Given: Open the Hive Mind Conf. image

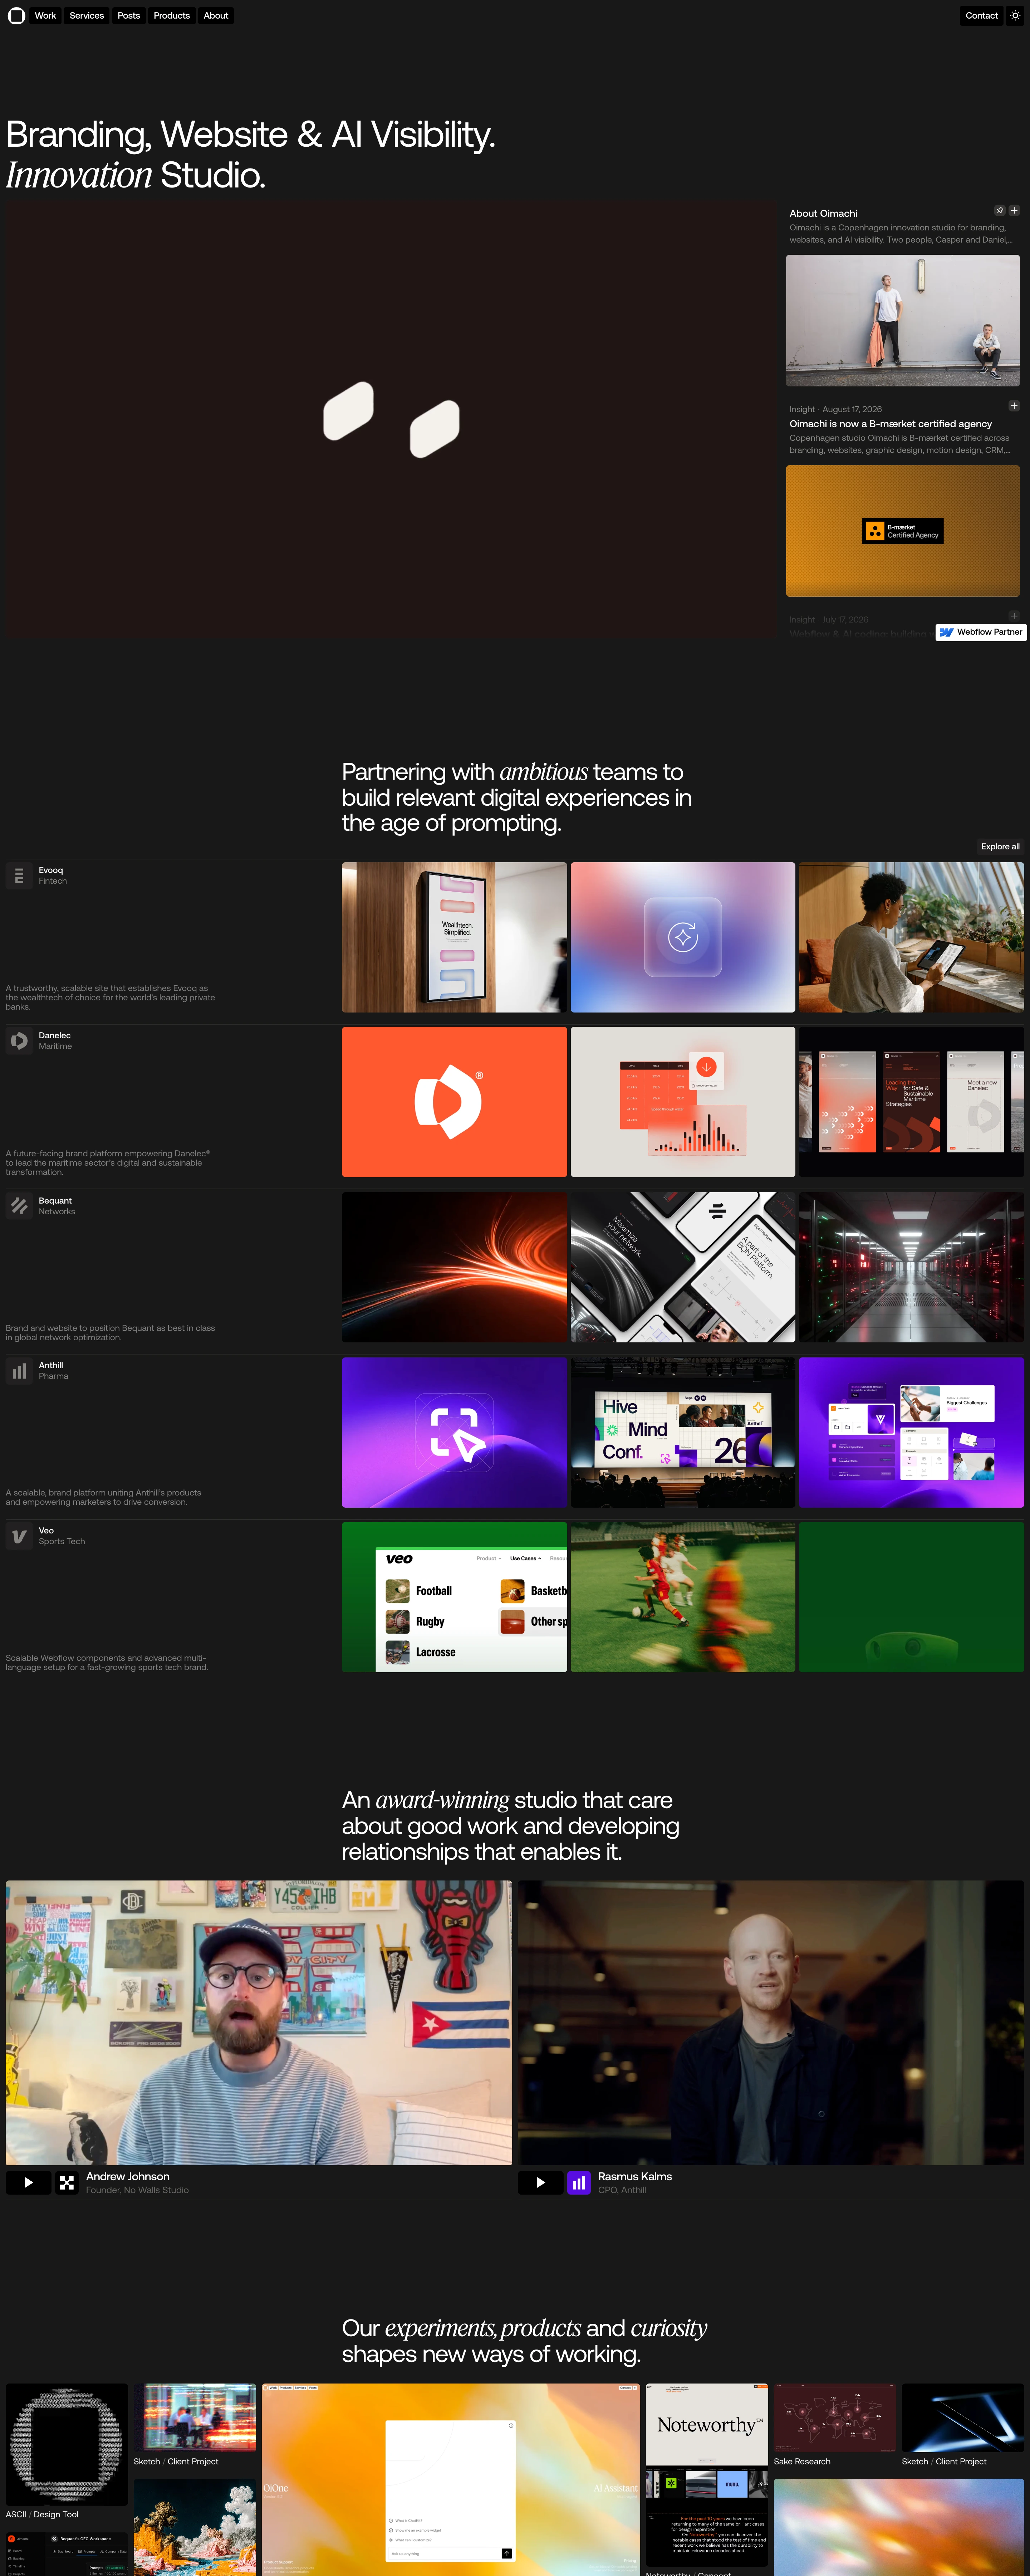Looking at the screenshot, I should (683, 1432).
